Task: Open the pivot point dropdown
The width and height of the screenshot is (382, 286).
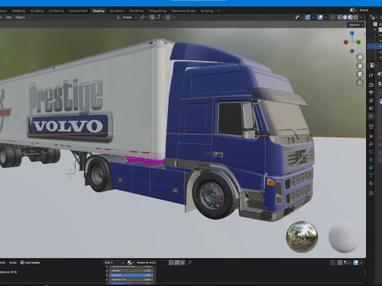Action: [143, 17]
